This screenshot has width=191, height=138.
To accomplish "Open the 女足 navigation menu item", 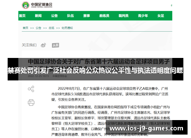I will [160, 16].
